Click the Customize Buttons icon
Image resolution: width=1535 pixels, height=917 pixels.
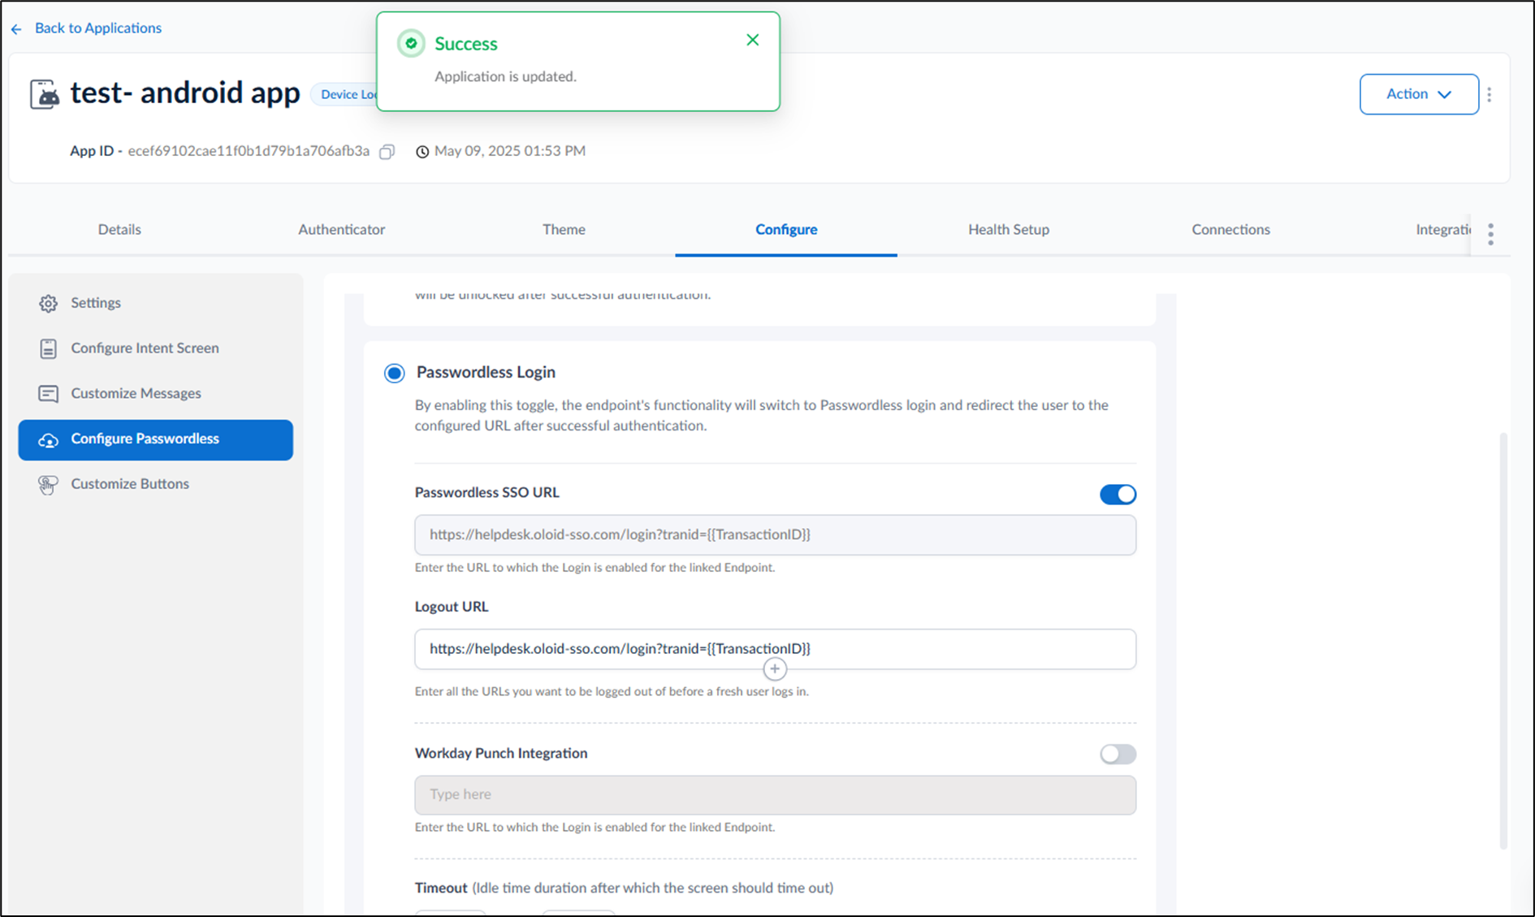point(48,485)
